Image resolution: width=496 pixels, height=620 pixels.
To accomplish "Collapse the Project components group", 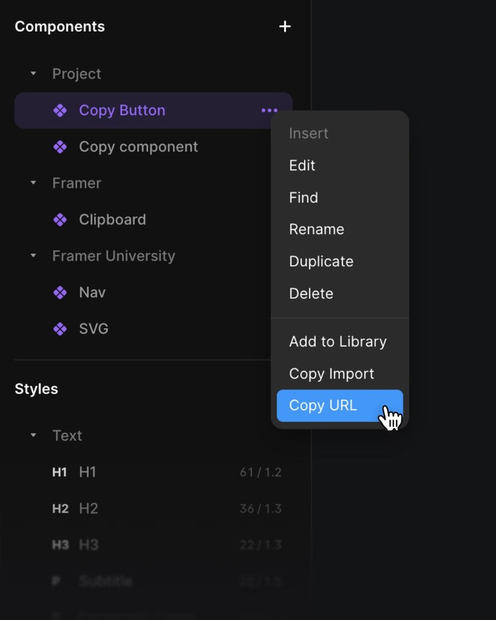I will point(33,73).
